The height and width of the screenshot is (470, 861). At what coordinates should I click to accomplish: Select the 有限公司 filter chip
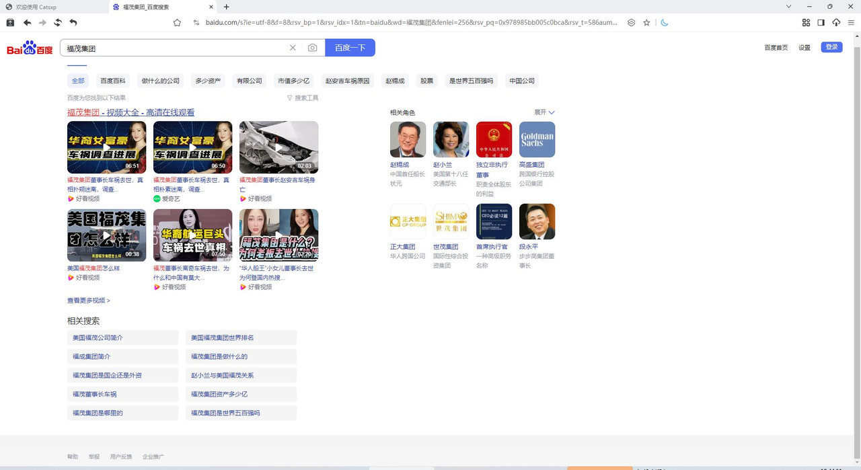[249, 81]
